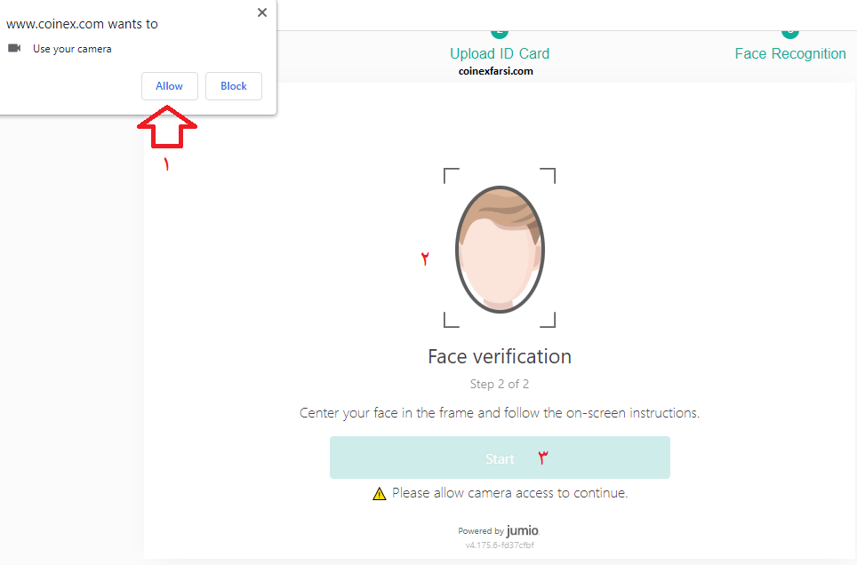Click the Face Recognition step circle

coord(790,34)
